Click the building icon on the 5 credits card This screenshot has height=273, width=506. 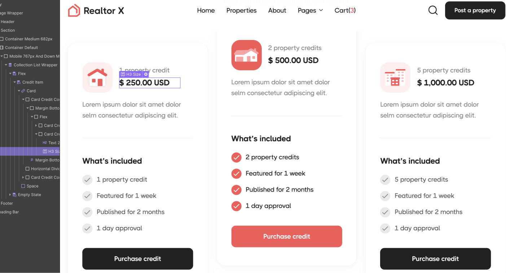click(x=395, y=77)
